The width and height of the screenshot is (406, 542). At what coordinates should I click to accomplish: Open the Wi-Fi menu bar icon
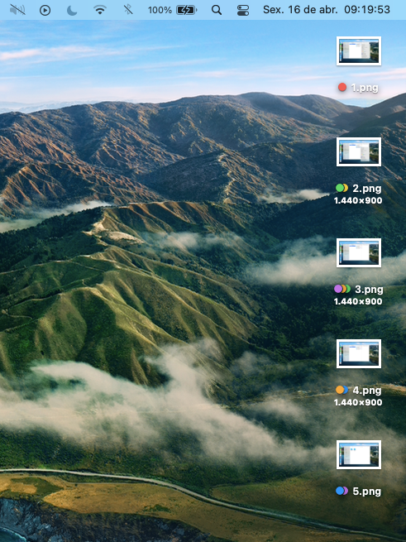[100, 10]
